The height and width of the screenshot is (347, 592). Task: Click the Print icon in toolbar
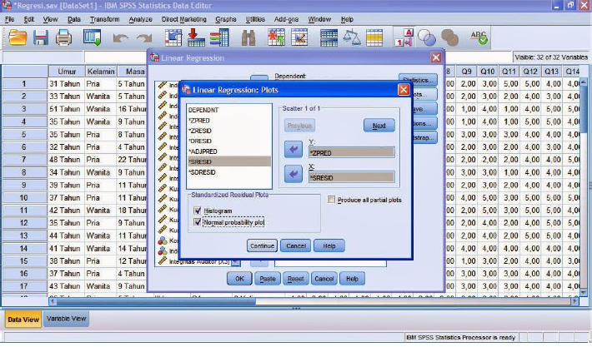63,37
